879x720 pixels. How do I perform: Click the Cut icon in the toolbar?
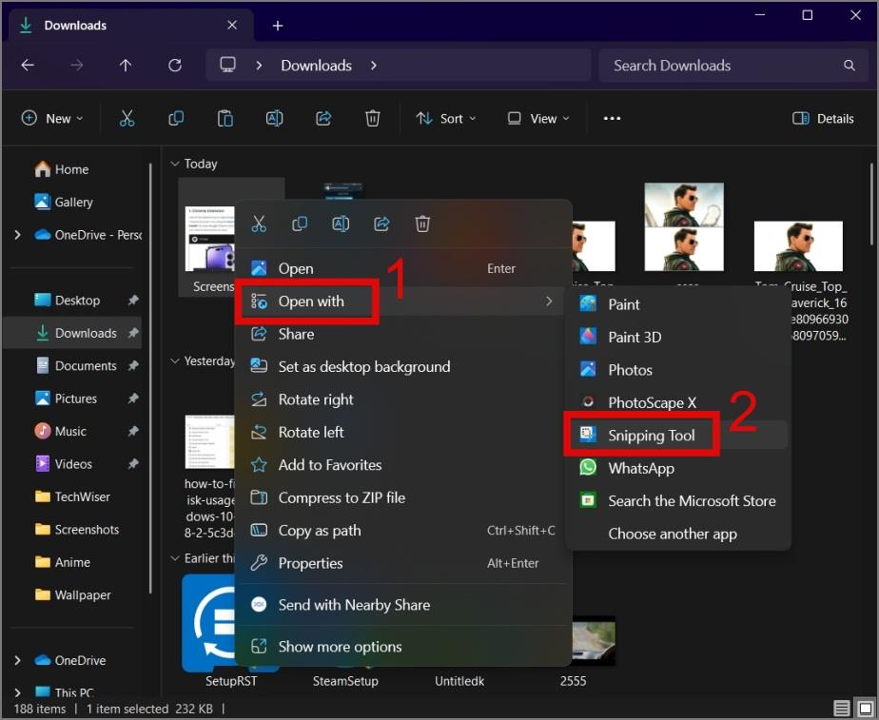click(x=127, y=118)
